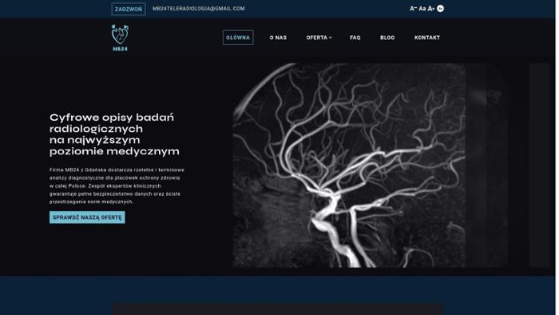The width and height of the screenshot is (559, 315).
Task: Expand the OFERTA dropdown chevron
Action: tap(331, 38)
